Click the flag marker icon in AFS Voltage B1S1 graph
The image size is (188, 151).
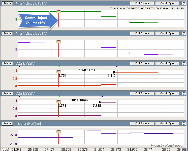[58, 11]
